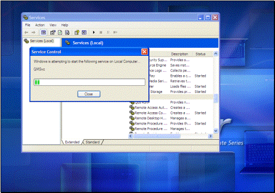
Task: Click the Show/Hide Console Tree toolbar icon
Action: [x=43, y=33]
